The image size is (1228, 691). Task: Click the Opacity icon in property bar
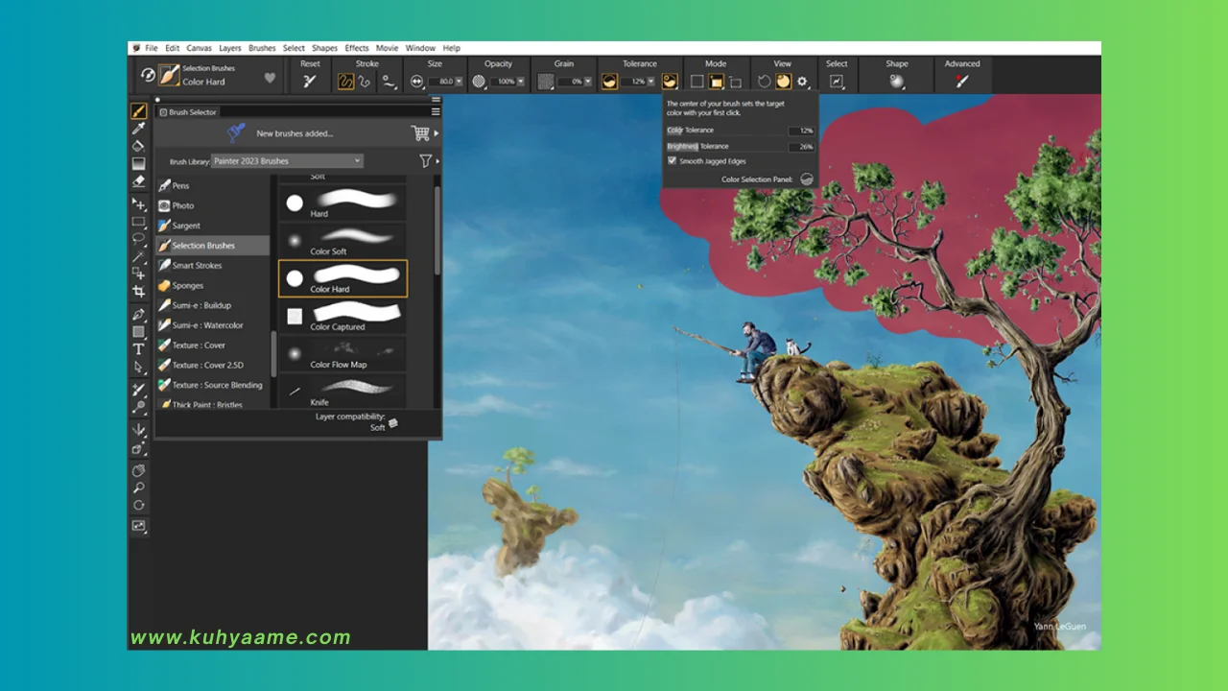(x=479, y=82)
